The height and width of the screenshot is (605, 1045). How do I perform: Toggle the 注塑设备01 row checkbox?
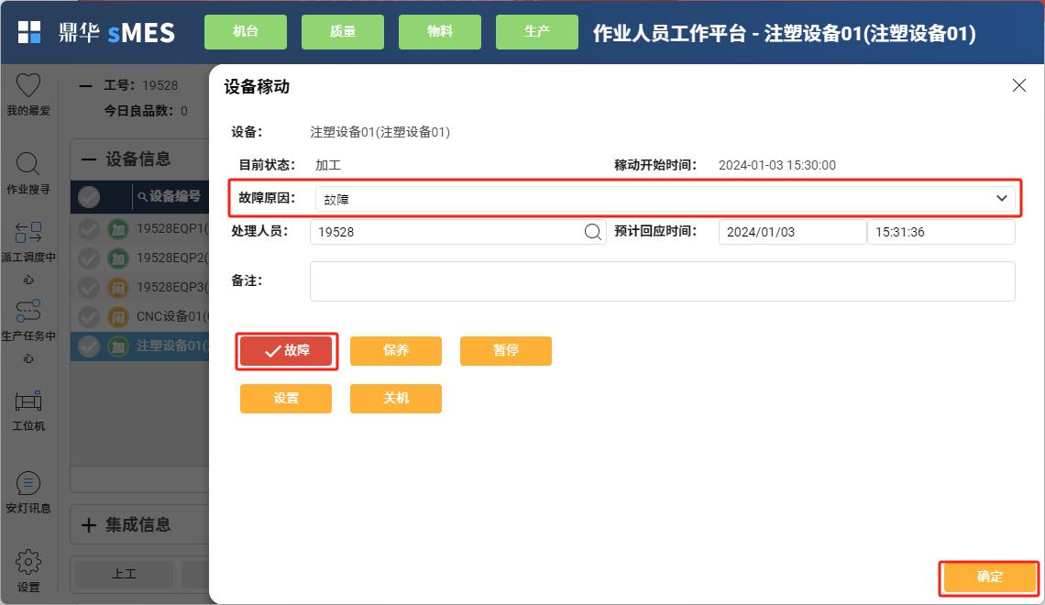coord(89,346)
